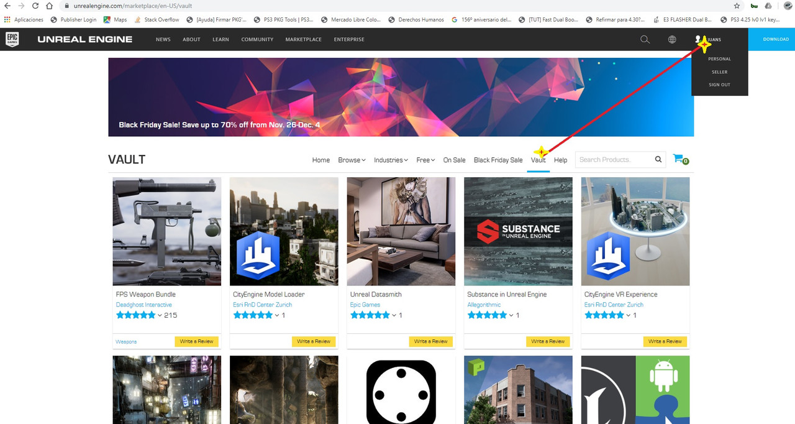Write a Review for Unreal Datasmith
The width and height of the screenshot is (795, 424).
(x=430, y=341)
